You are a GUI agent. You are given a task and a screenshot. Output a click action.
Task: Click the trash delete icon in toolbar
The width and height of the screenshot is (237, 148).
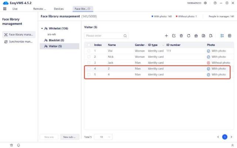pos(181,36)
